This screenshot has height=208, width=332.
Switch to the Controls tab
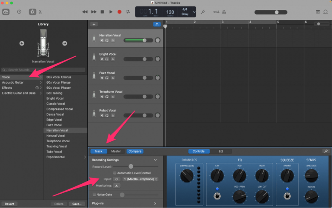[x=198, y=151]
